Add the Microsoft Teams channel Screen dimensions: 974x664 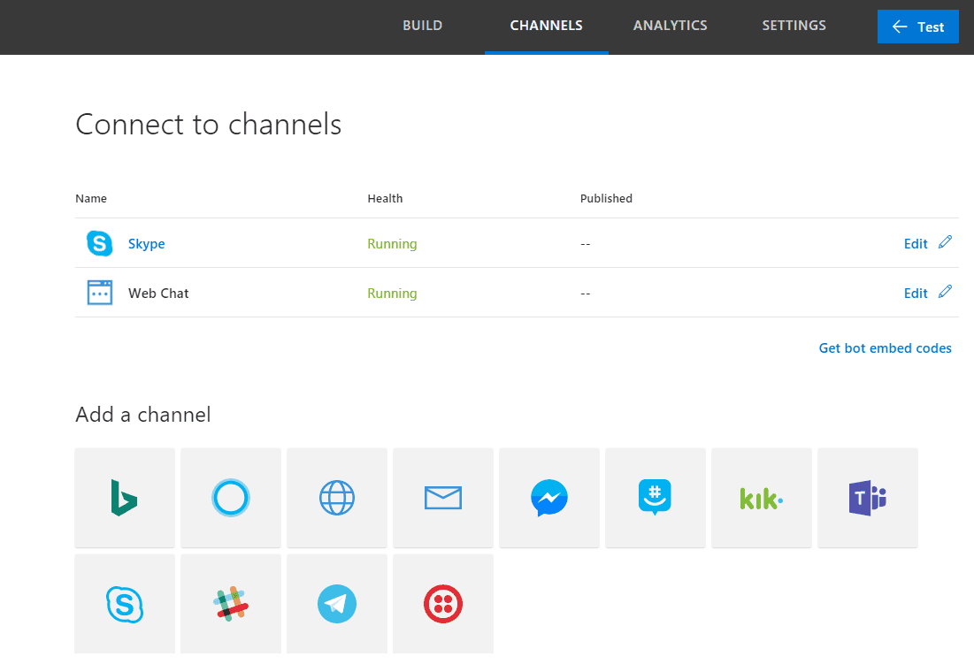[868, 498]
